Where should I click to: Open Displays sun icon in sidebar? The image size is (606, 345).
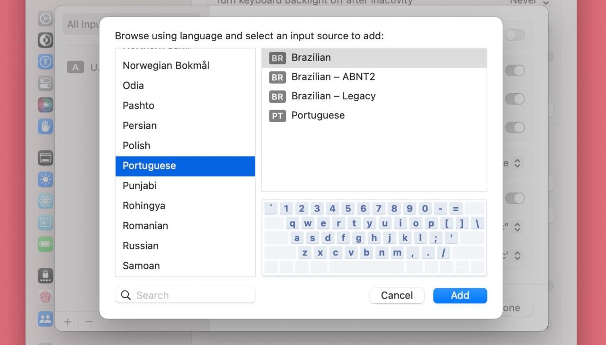pos(45,180)
